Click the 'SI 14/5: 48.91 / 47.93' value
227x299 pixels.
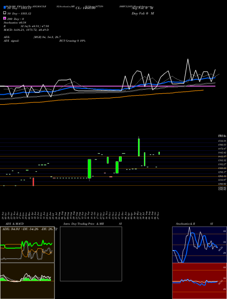[35, 26]
